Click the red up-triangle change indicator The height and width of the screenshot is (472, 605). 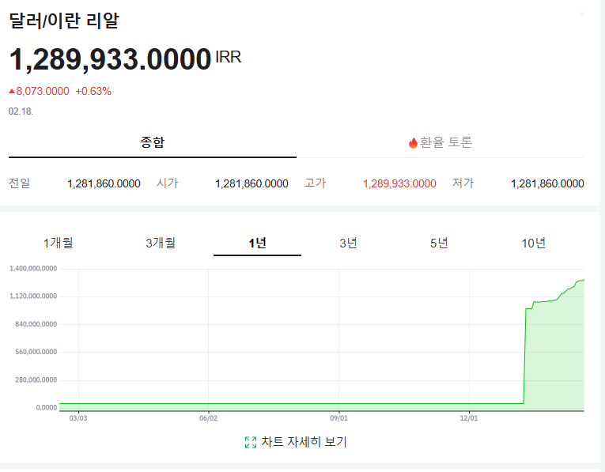(x=12, y=91)
